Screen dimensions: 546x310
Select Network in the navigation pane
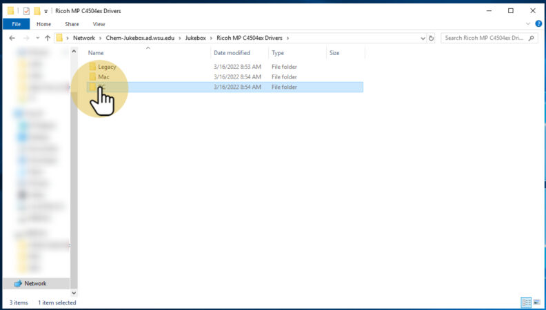(35, 283)
